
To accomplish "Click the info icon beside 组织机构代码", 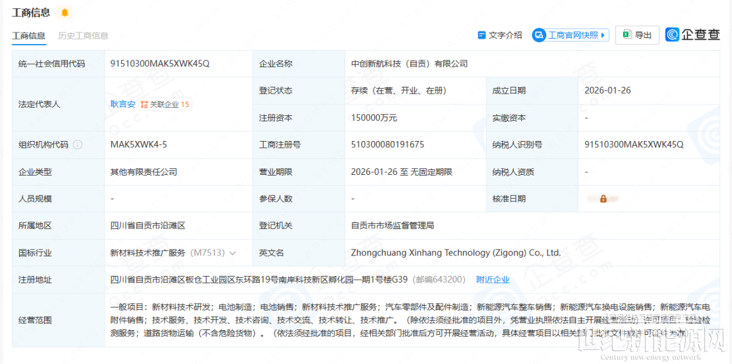I will click(78, 144).
